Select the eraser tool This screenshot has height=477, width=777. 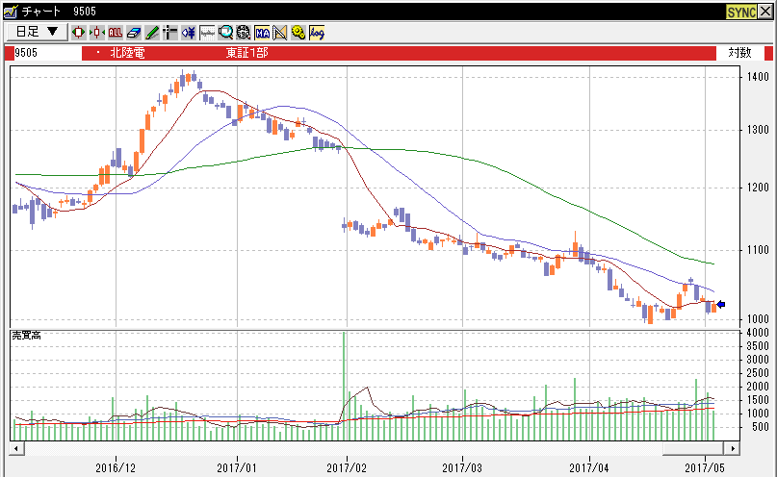134,32
